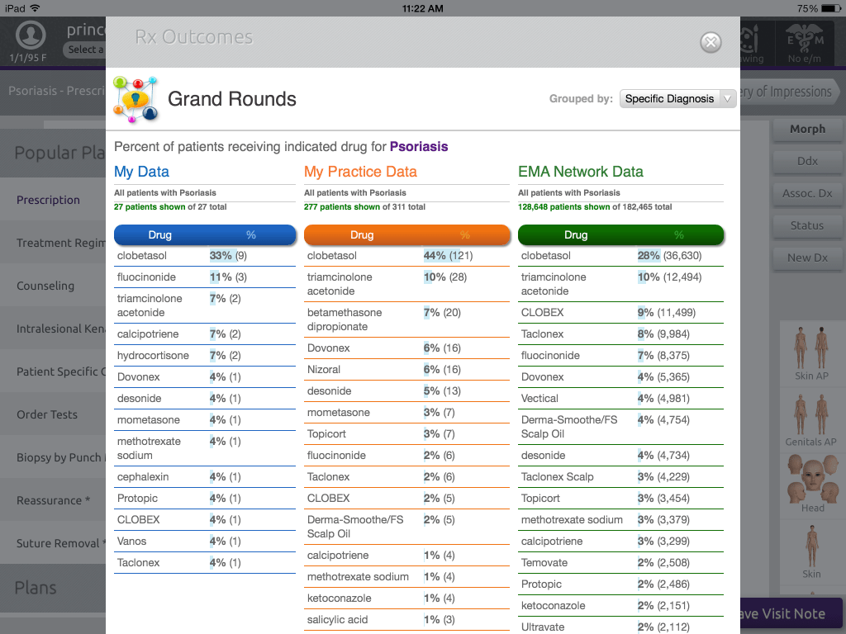
Task: Tap the 11:22 AM status bar clock
Action: 422,8
